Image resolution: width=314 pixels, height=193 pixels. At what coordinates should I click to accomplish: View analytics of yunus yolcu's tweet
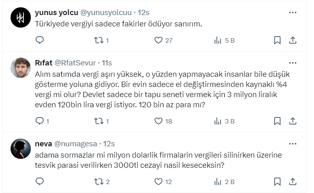tap(218, 40)
